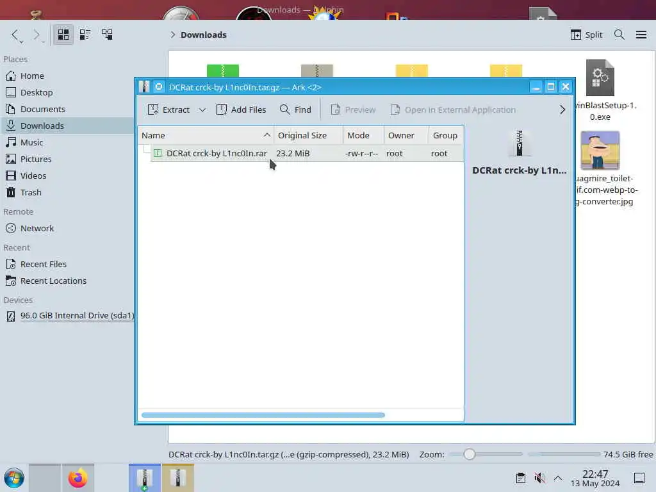Open Ark window menu icon in titlebar
The width and height of the screenshot is (656, 492).
[x=144, y=87]
